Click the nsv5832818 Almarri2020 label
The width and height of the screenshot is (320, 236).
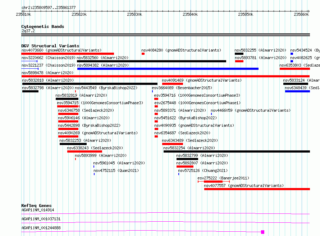point(48,80)
